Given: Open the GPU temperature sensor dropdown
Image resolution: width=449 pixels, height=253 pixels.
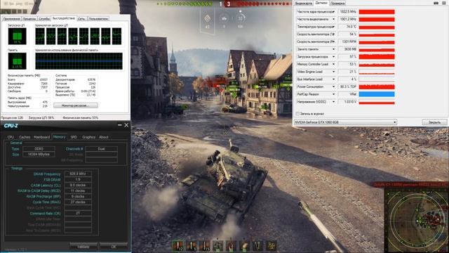Looking at the screenshot, I should click(x=333, y=27).
